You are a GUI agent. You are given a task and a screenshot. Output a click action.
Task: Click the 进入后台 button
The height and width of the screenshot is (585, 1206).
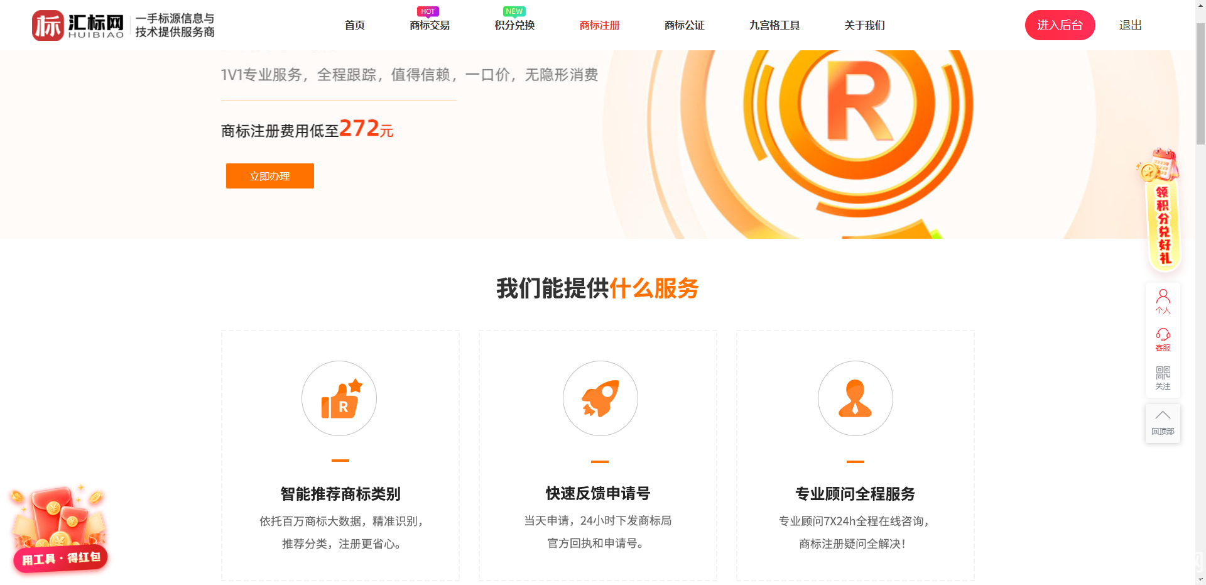(x=1060, y=25)
